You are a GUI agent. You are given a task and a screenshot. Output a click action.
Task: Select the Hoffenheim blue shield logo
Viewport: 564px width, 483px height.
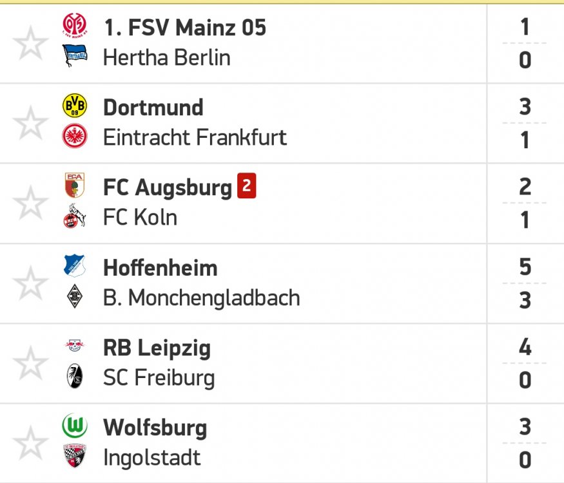click(74, 265)
